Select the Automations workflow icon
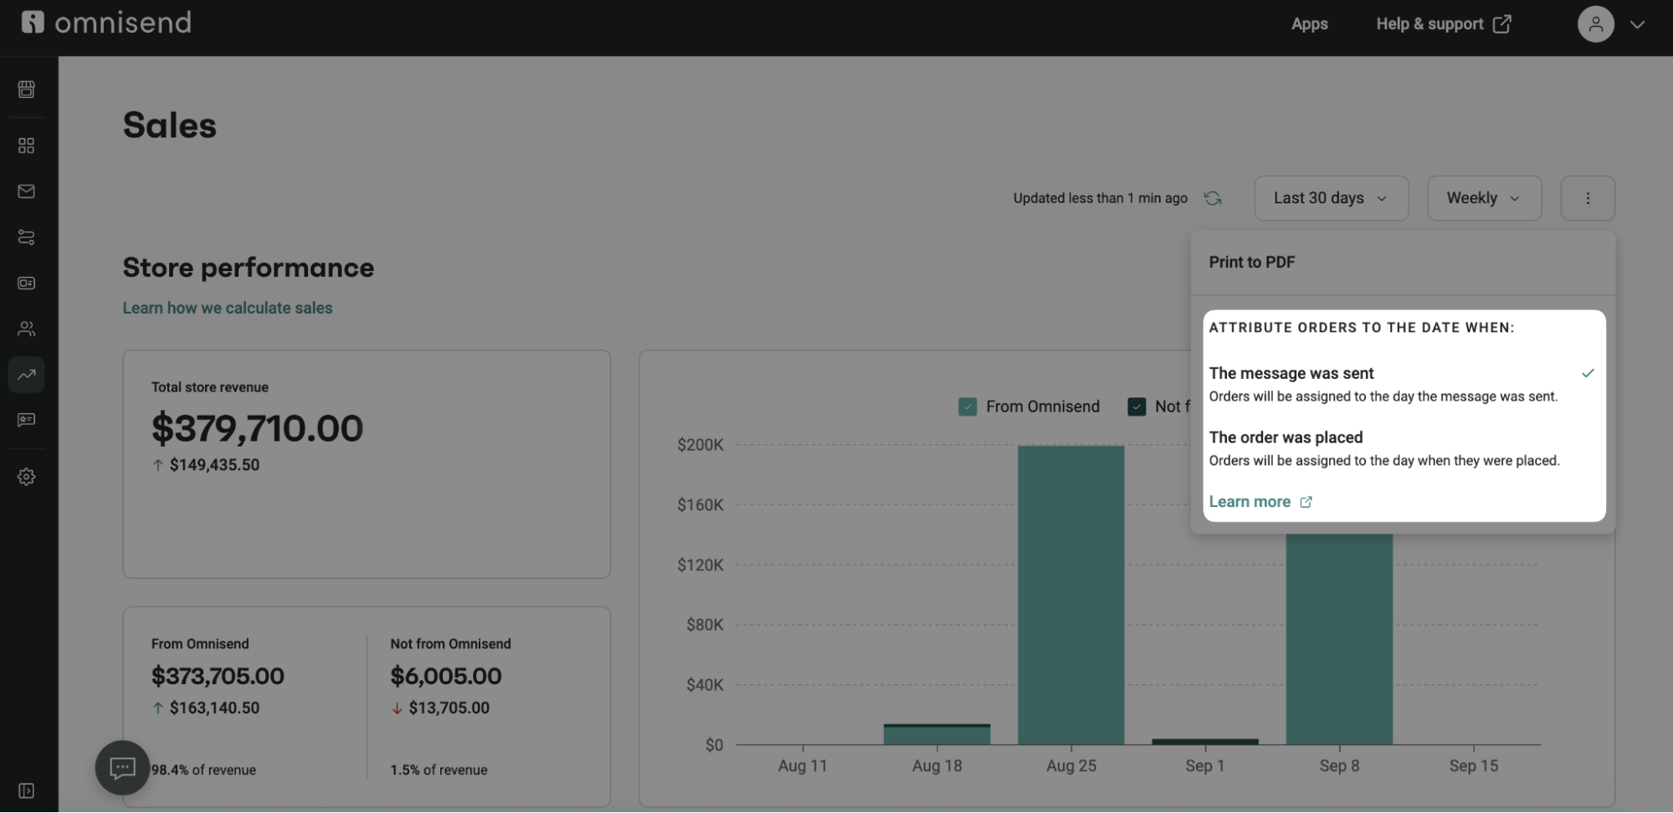1673x813 pixels. coord(26,238)
